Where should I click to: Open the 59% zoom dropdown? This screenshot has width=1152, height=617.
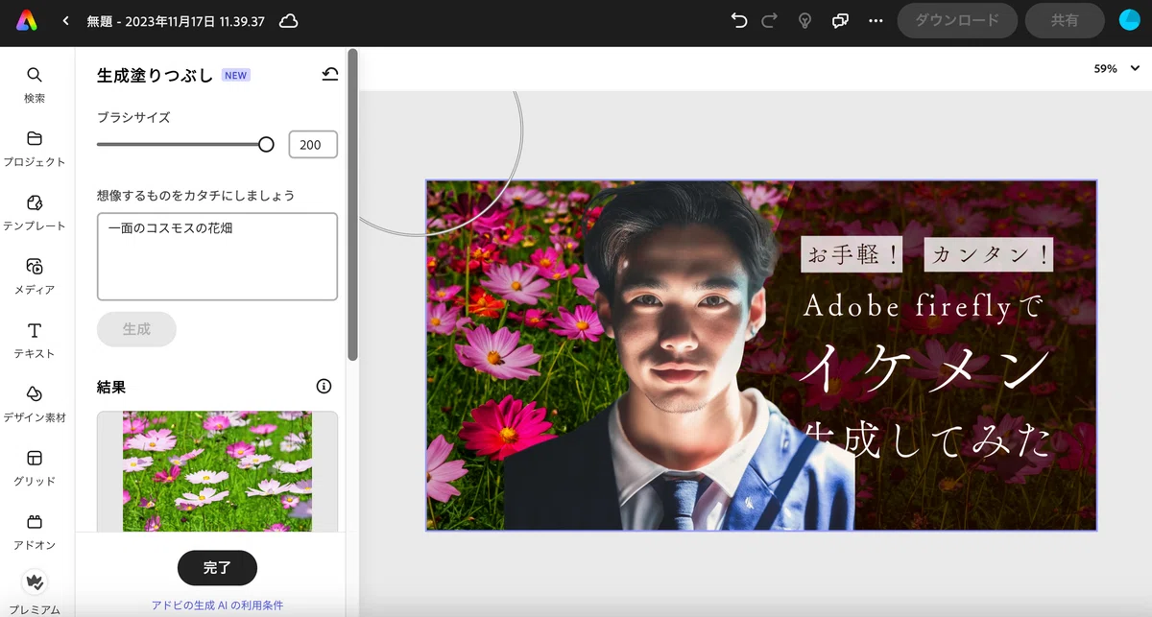click(x=1117, y=69)
